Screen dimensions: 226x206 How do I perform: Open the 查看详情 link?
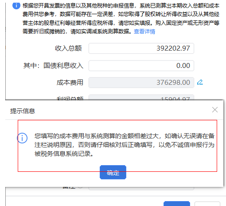coord(144,32)
